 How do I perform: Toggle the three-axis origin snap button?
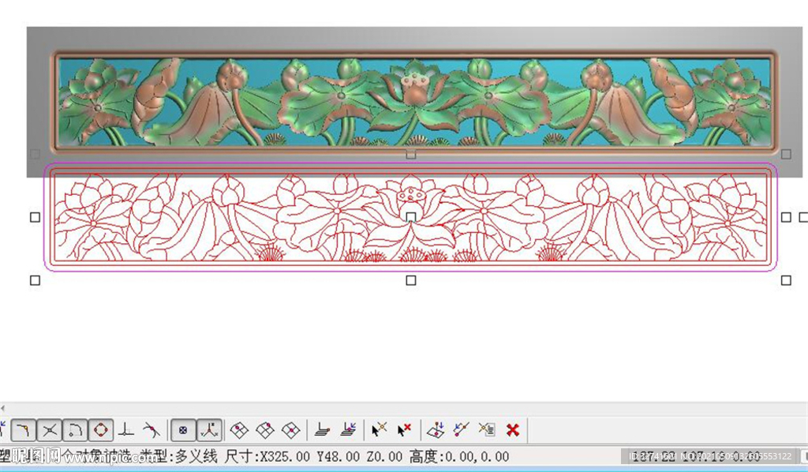(x=209, y=429)
